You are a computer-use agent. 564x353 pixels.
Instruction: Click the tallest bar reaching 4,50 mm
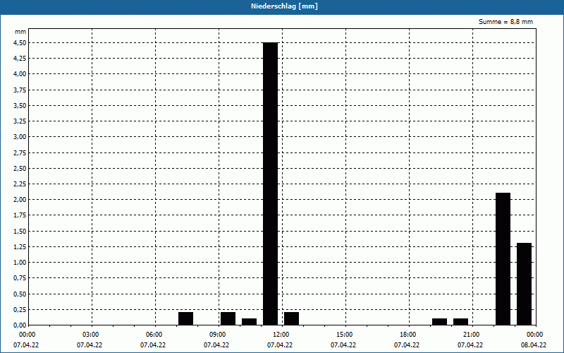coord(271,184)
